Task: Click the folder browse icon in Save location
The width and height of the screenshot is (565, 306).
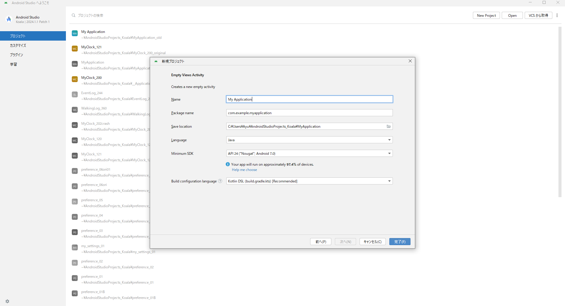Action: click(x=388, y=127)
